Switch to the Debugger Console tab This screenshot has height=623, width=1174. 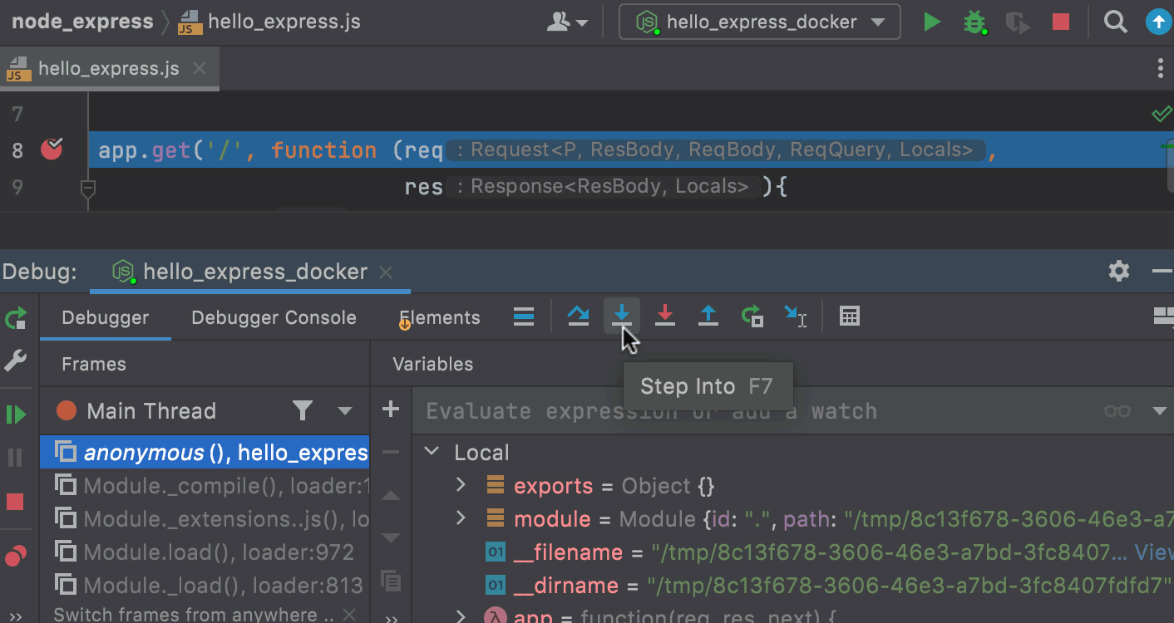[274, 317]
